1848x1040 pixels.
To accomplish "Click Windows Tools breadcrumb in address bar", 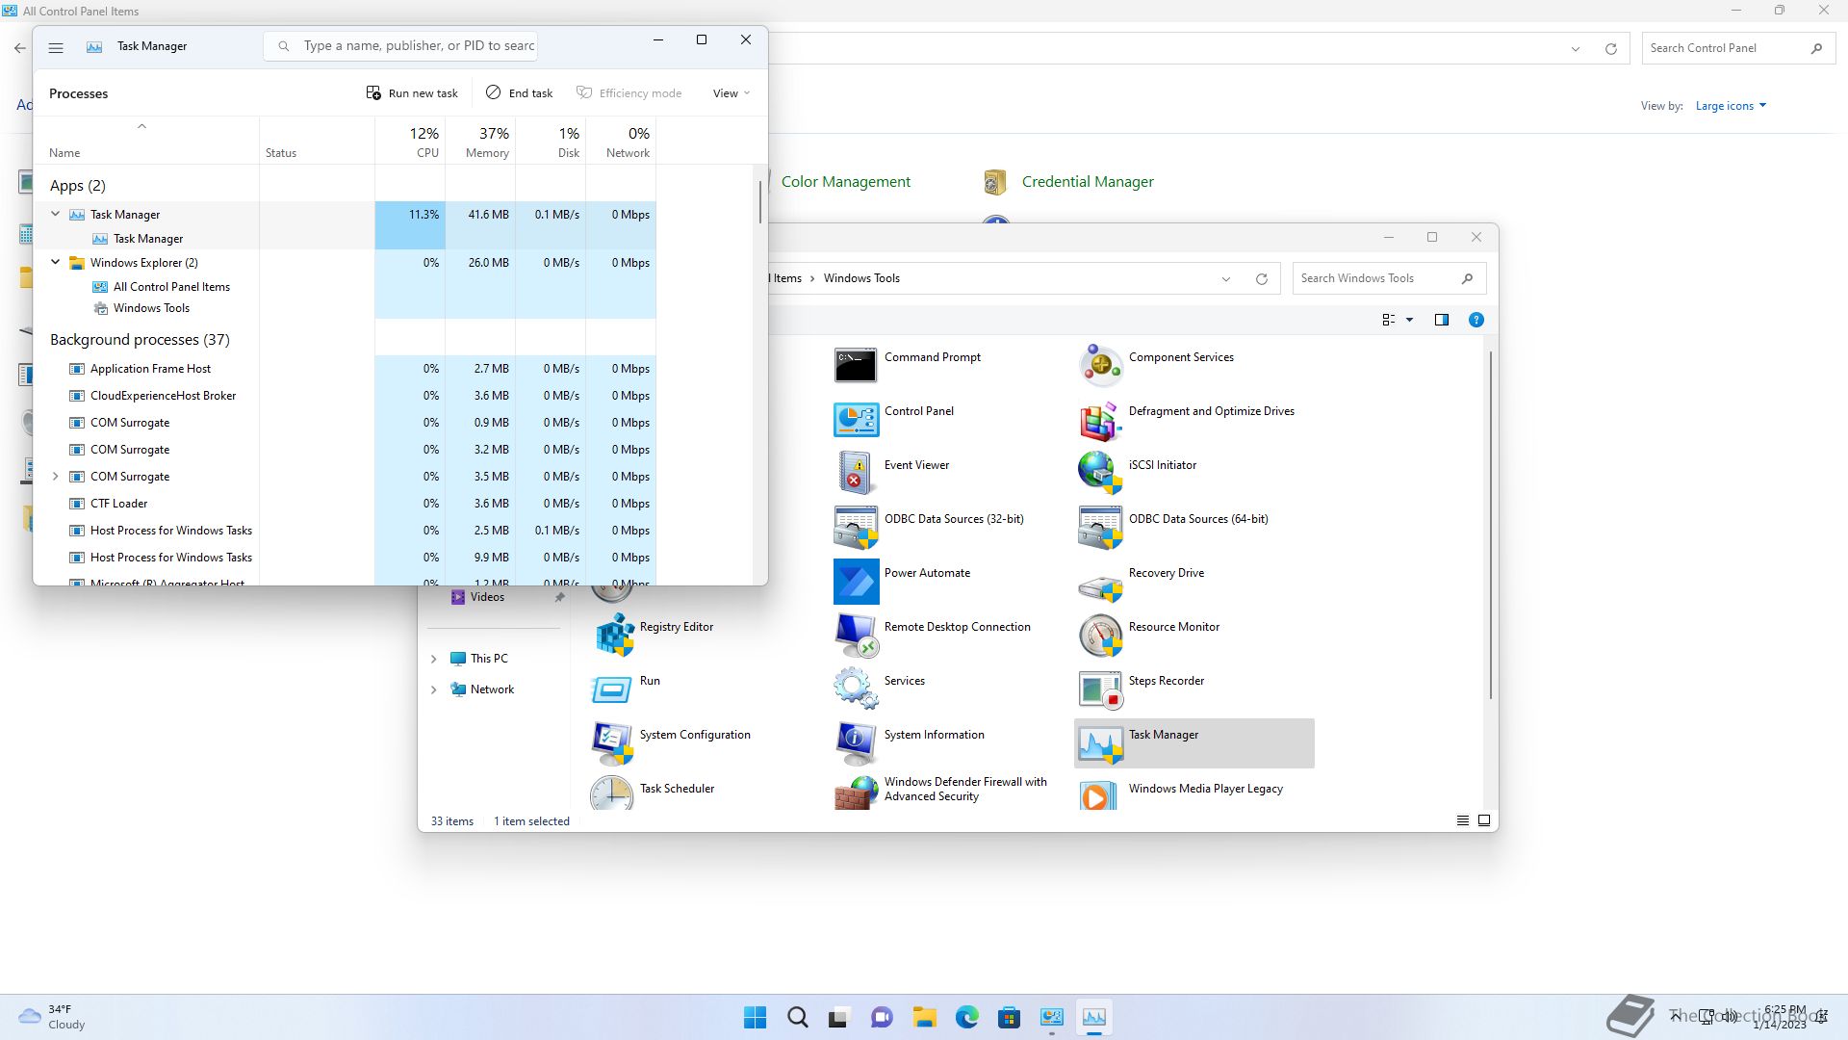I will click(861, 278).
